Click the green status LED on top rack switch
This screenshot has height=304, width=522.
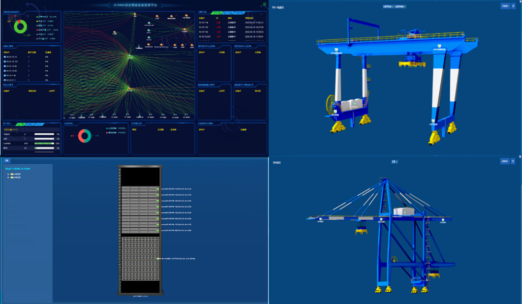pyautogui.click(x=157, y=189)
